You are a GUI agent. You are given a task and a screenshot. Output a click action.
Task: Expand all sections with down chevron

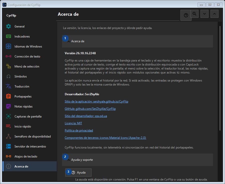coord(204,14)
